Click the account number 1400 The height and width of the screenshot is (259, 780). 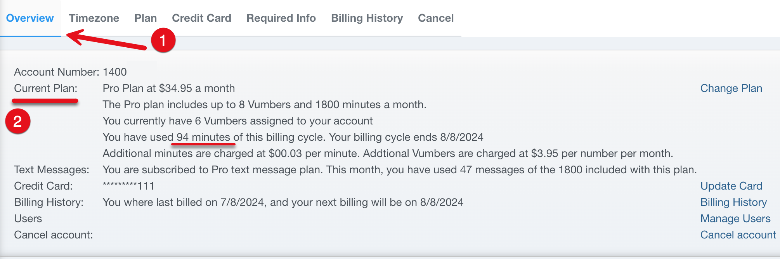click(x=115, y=72)
